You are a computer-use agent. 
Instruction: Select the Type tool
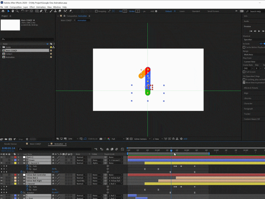click(x=46, y=11)
